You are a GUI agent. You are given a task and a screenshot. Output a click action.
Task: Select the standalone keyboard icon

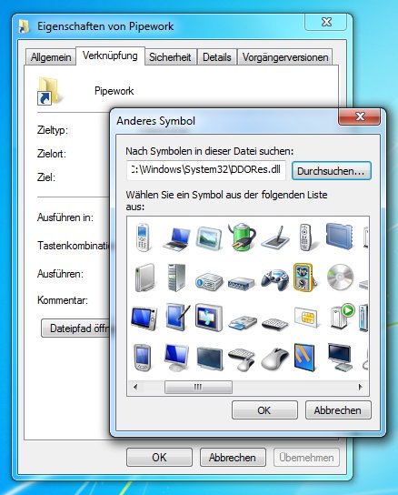274,324
